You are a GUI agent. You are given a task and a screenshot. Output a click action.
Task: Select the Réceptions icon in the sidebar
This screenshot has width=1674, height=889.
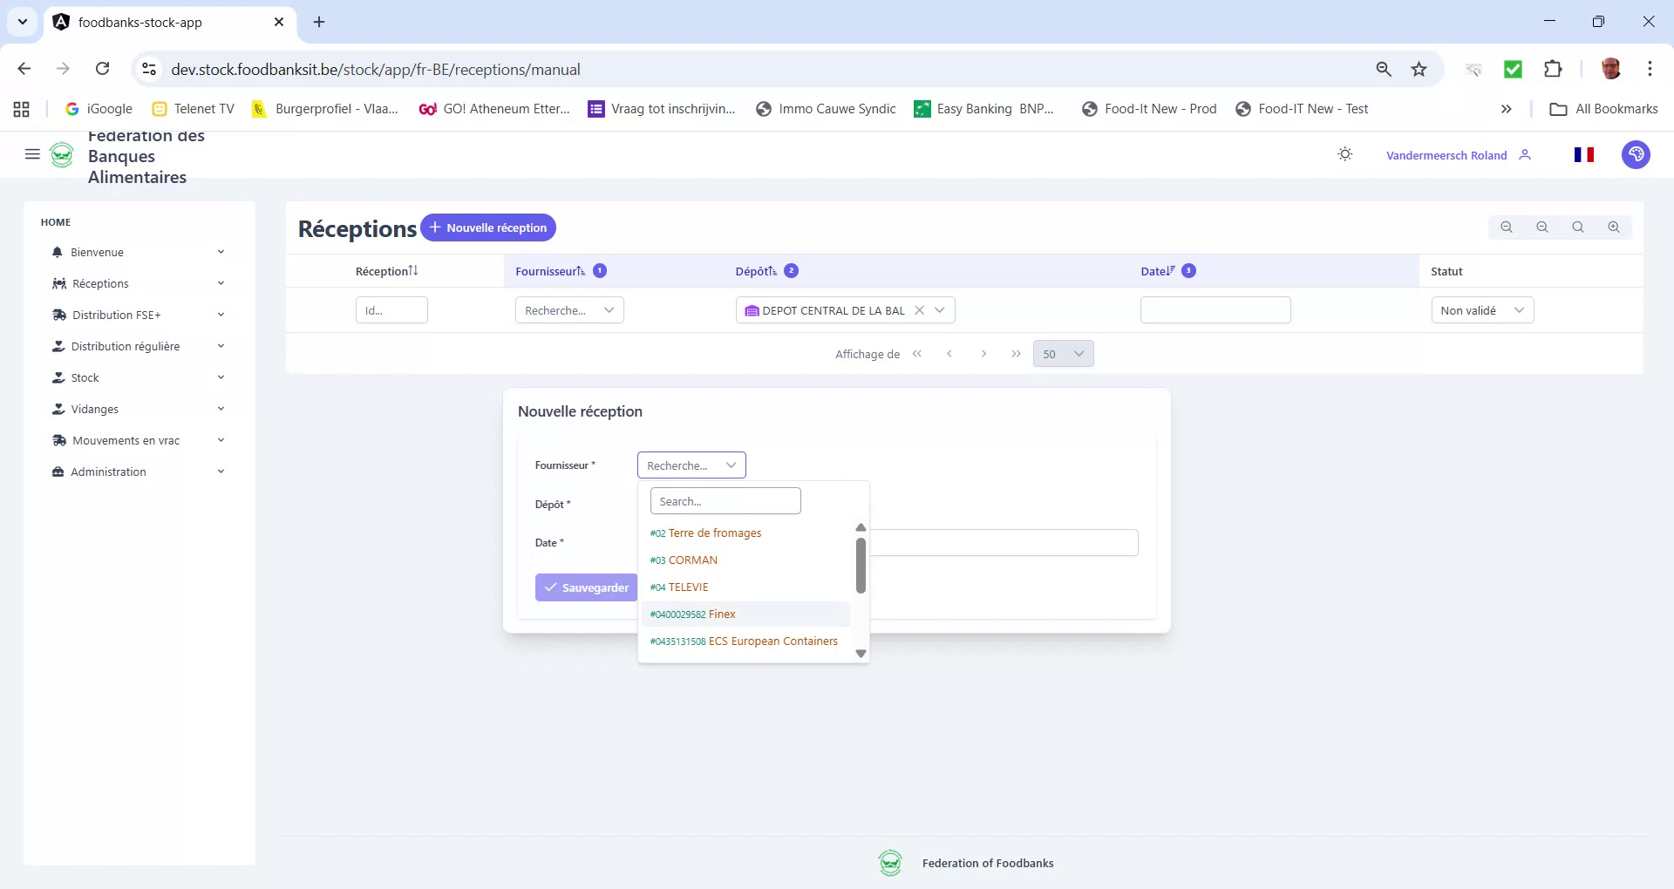click(58, 283)
